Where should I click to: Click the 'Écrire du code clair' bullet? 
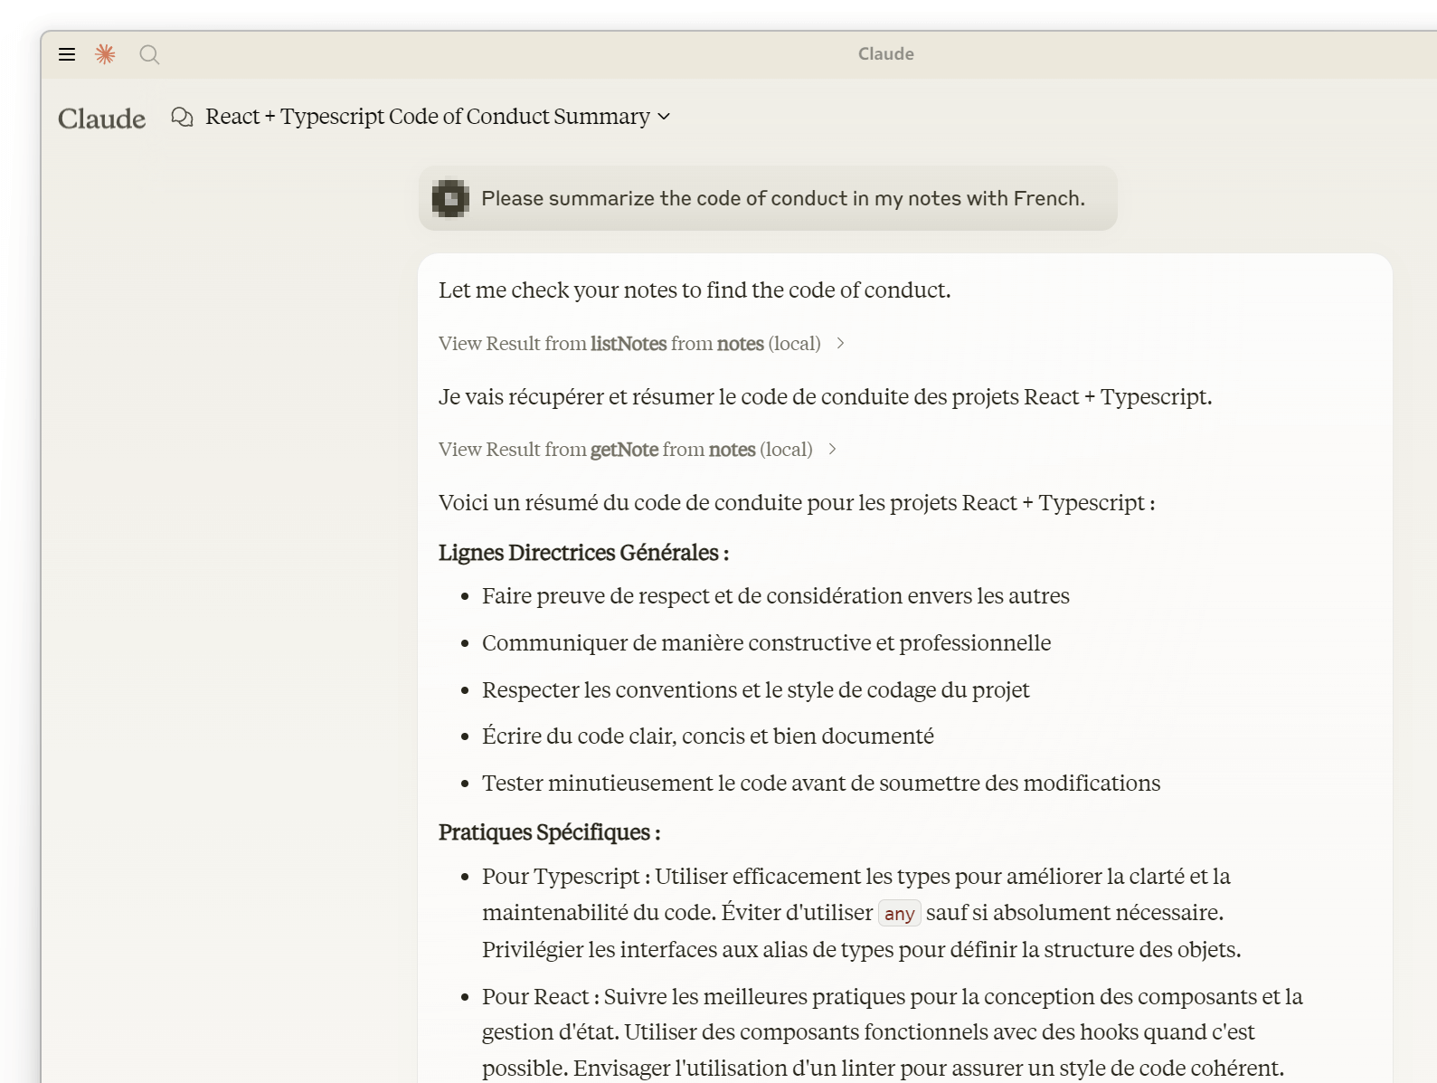coord(707,736)
